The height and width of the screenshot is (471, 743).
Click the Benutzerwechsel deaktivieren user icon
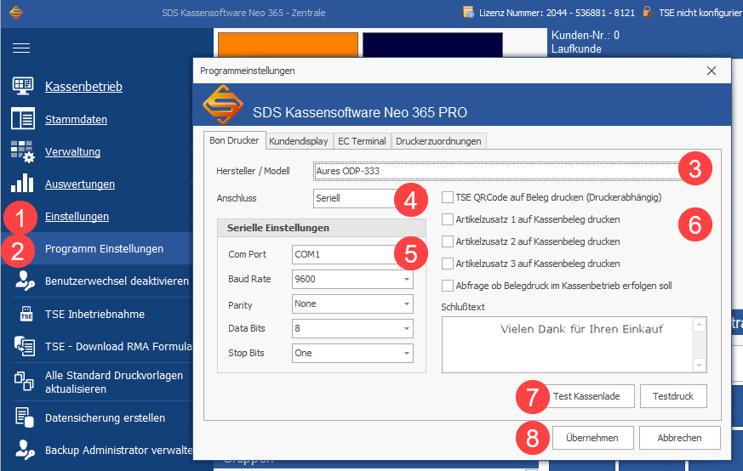(x=25, y=281)
